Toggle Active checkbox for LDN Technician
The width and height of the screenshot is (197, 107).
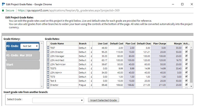[x=186, y=64]
